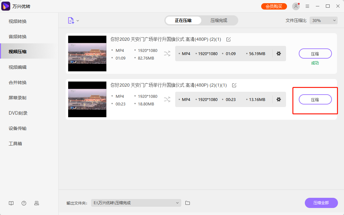Click the 压缩 button for the second video

coord(315,99)
